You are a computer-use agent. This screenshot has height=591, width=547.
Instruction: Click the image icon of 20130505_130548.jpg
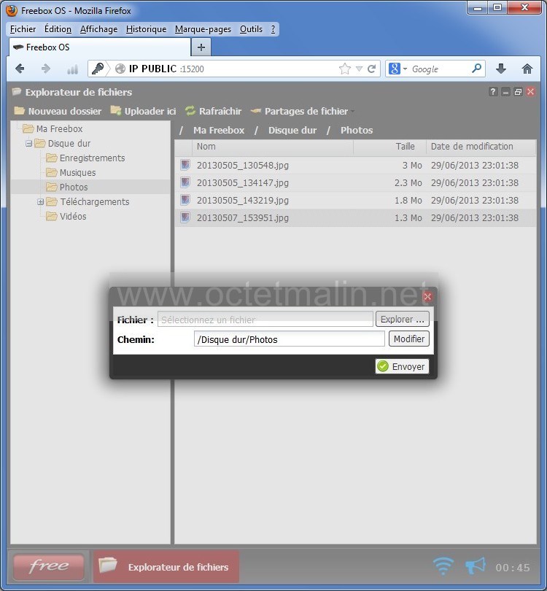point(185,165)
